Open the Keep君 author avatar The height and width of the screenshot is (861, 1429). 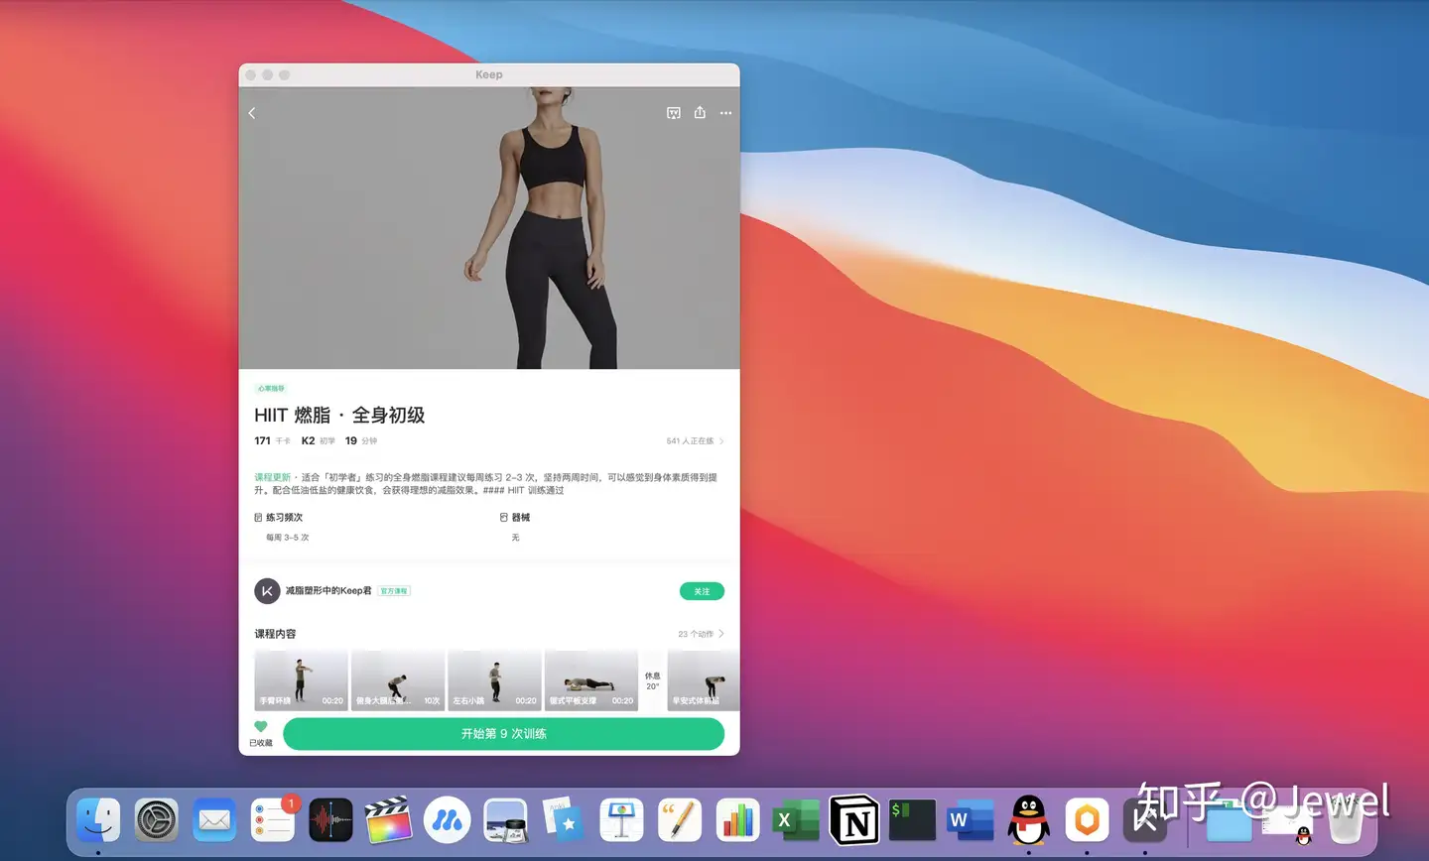tap(267, 591)
